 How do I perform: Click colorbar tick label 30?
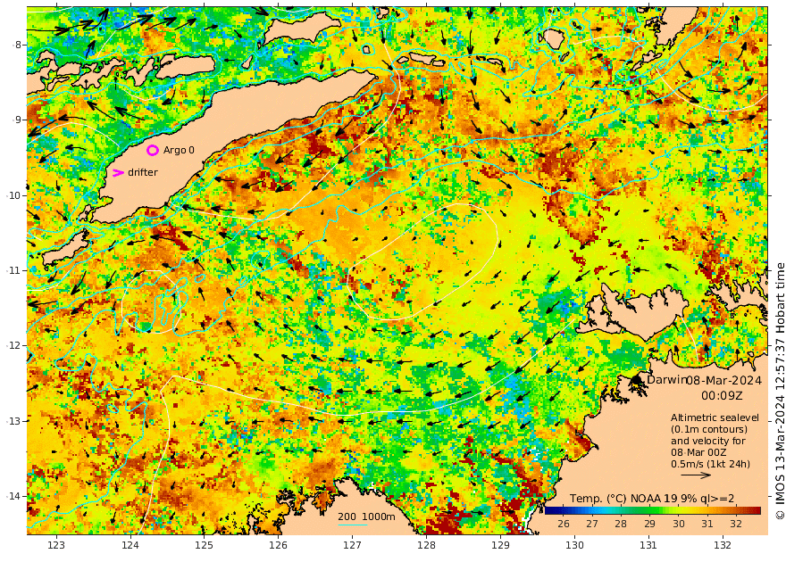coord(678,524)
